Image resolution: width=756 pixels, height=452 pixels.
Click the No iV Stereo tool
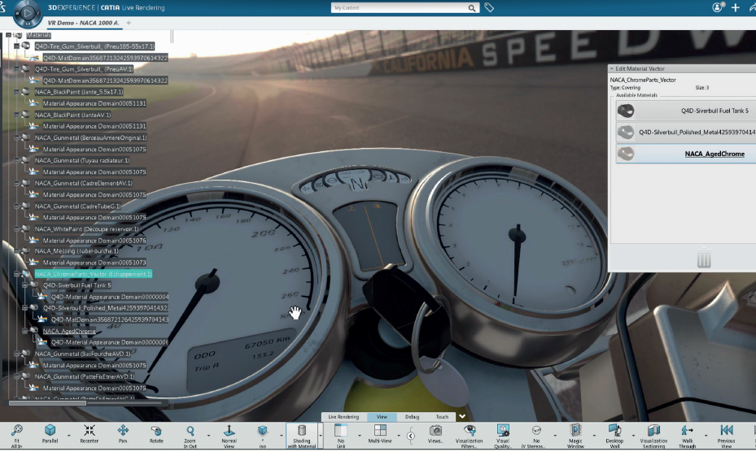[x=536, y=436]
